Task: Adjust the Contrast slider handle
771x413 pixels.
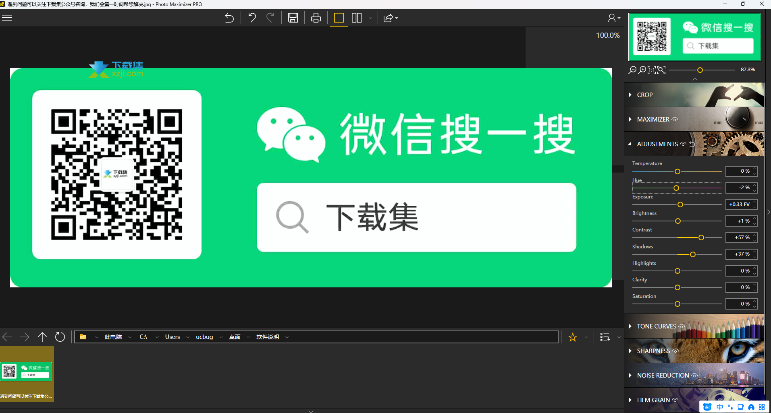Action: coord(701,237)
